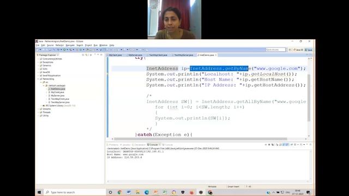Select TwoWayServer.java in Package Explorer

[60, 102]
